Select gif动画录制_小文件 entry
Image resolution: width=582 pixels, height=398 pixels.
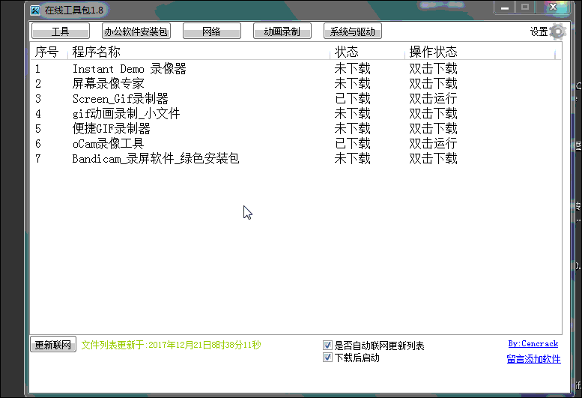(x=295, y=114)
